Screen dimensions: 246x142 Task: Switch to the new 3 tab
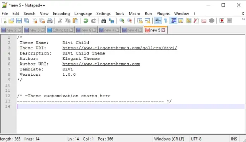[35, 30]
